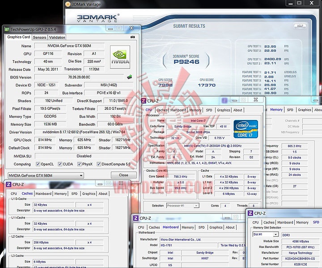Click the Micro-Star International manufacturer field
This screenshot has width=322, height=268.
202,239
